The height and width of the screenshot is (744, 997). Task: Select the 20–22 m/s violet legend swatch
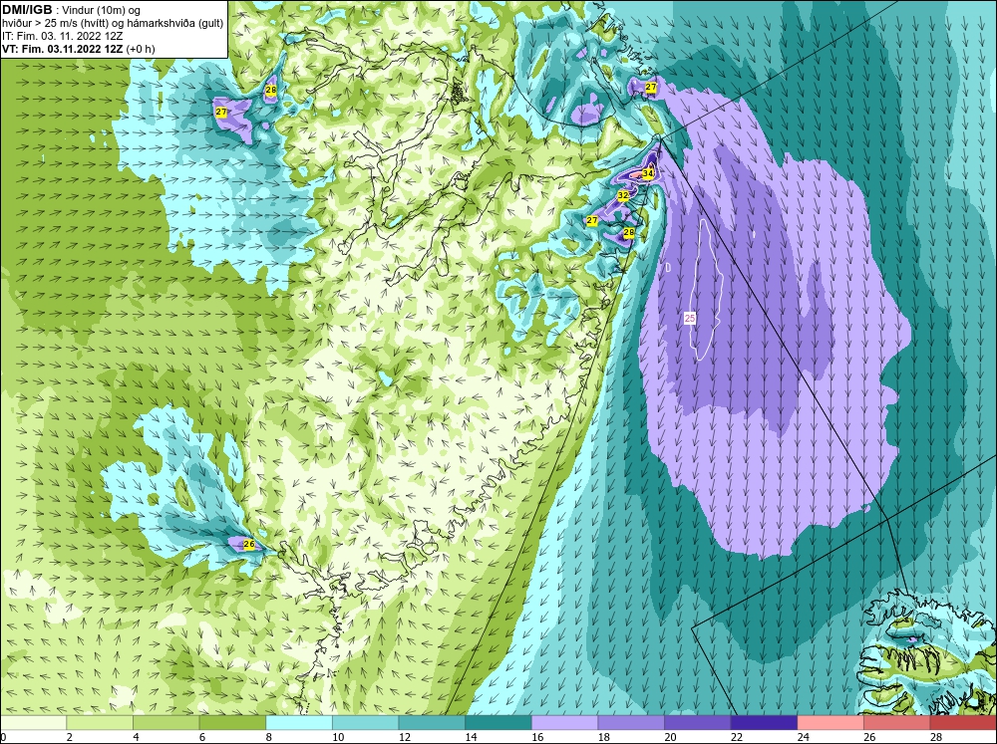(698, 723)
